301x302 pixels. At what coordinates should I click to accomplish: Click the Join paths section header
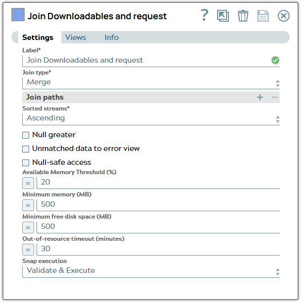point(151,97)
